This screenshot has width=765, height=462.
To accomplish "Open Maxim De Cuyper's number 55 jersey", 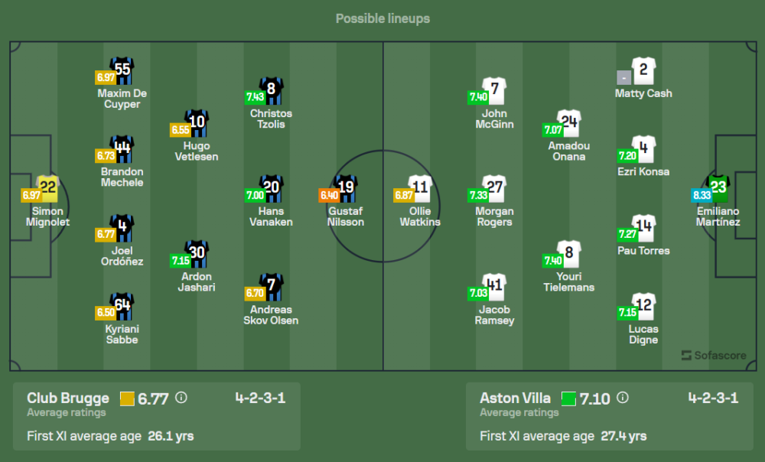I will (122, 70).
